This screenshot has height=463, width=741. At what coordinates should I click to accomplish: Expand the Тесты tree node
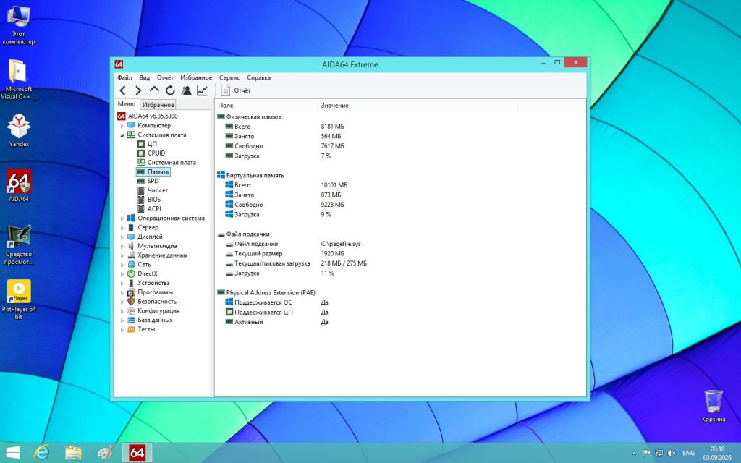122,329
